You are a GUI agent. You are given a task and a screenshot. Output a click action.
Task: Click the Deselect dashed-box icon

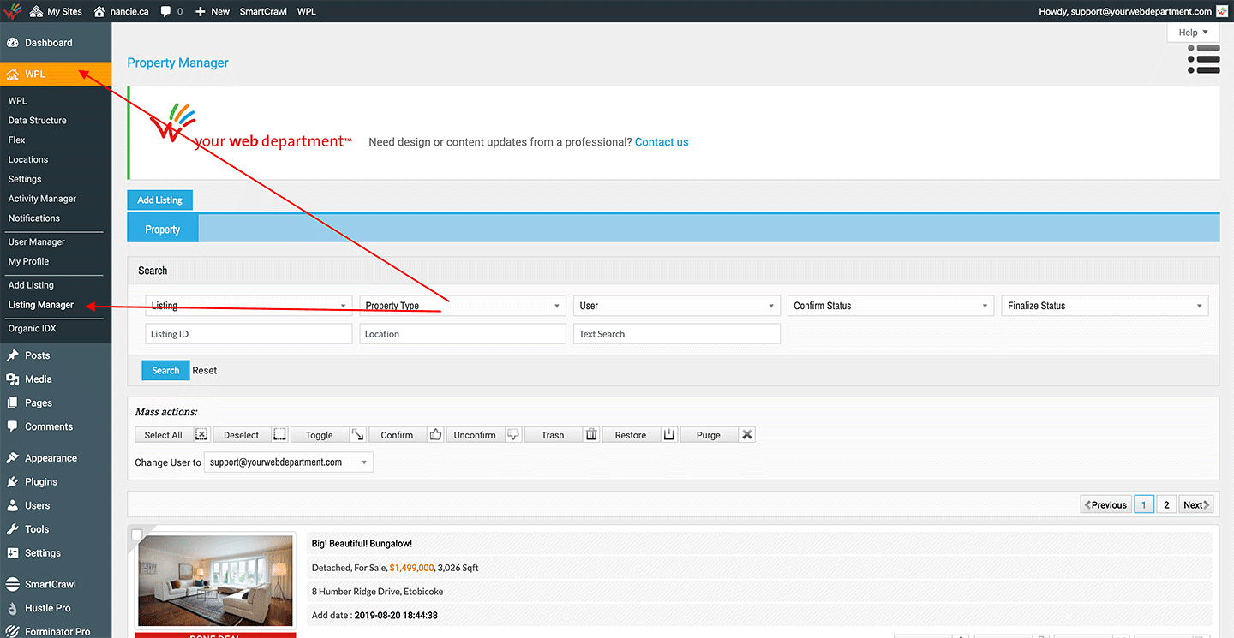click(279, 435)
